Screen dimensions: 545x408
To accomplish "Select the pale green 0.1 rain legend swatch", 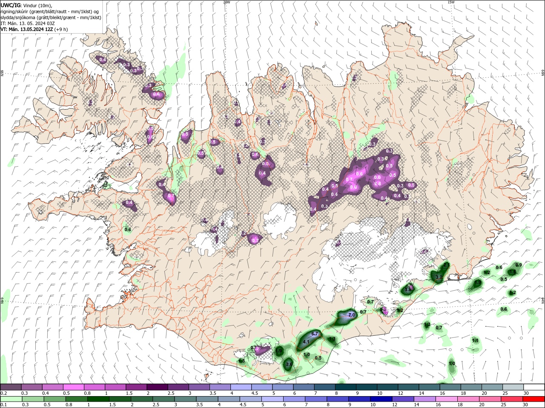I will 11,399.
